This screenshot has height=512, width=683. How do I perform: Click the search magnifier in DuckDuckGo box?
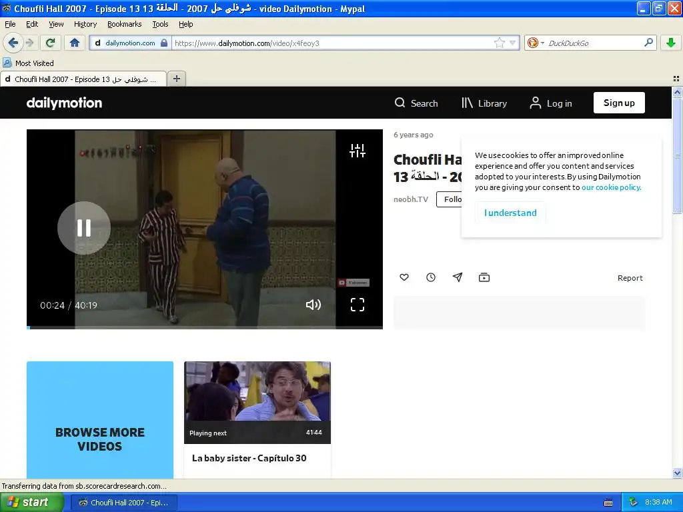[x=648, y=43]
